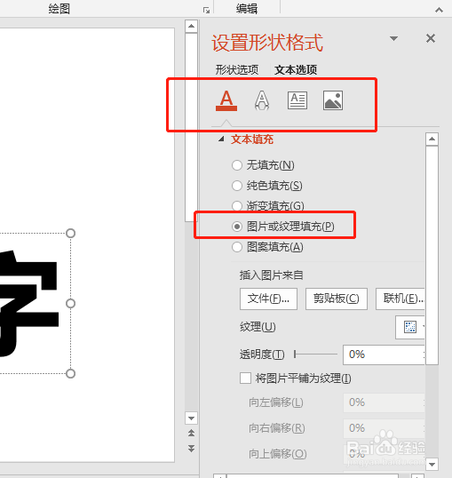The width and height of the screenshot is (452, 478).
Task: Switch to the 文本选项 tab
Action: [296, 70]
